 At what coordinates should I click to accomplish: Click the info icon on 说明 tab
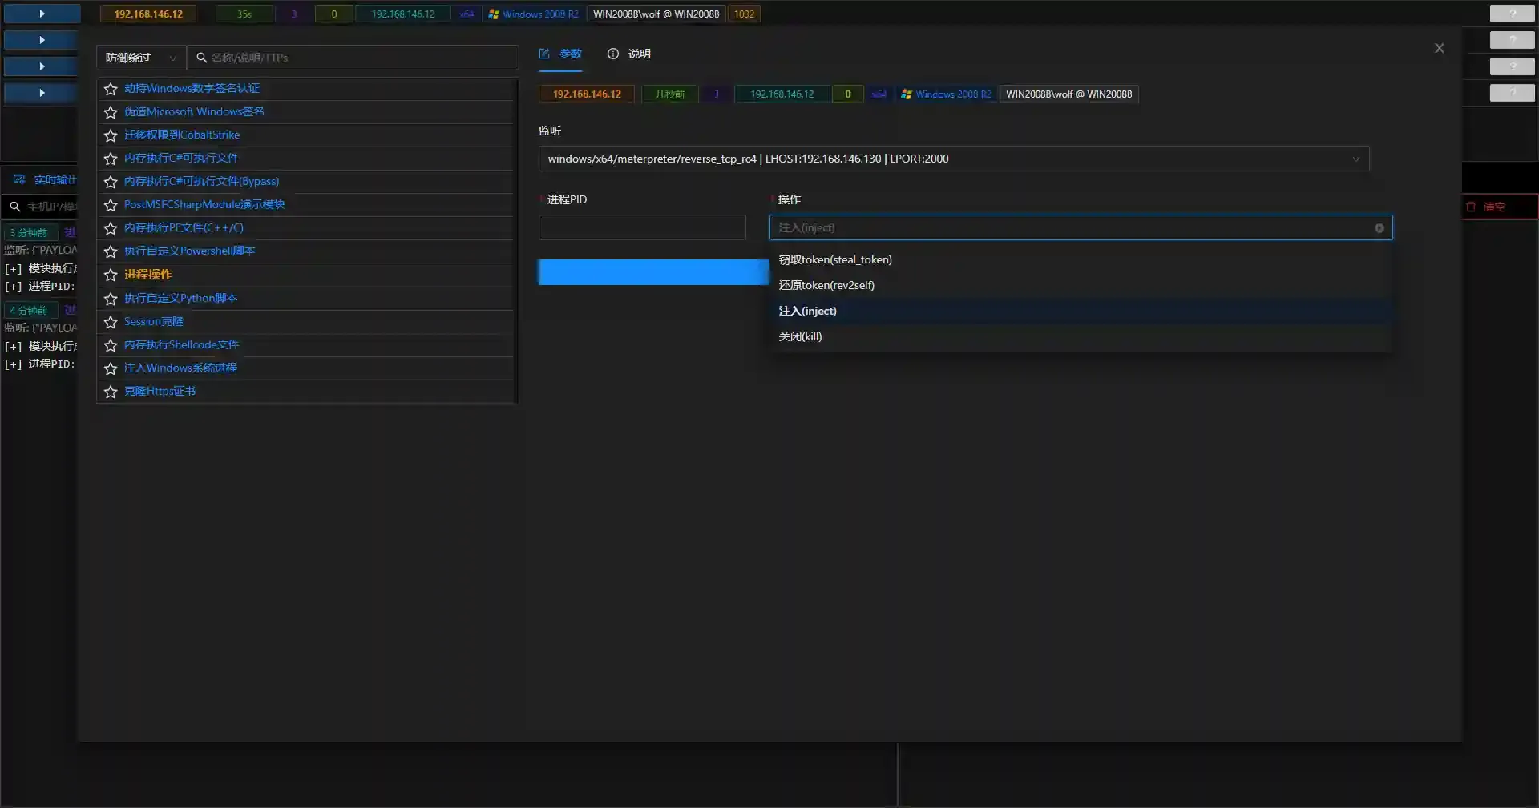(x=613, y=54)
